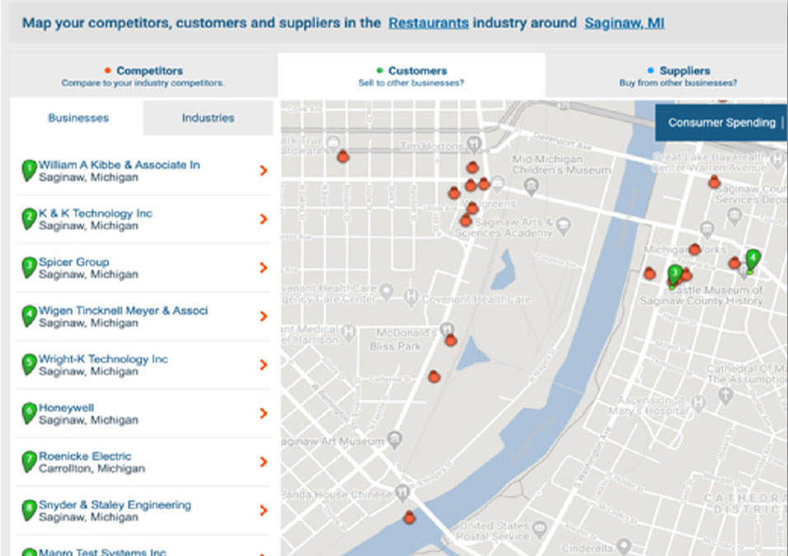This screenshot has height=556, width=788.
Task: Click green pin 5 beside Wright-K Technology
Action: coord(29,365)
